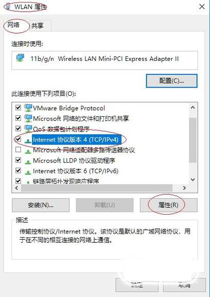210x297 pixels.
Task: Click the Microsoft file and printer sharing icon
Action: (28, 118)
